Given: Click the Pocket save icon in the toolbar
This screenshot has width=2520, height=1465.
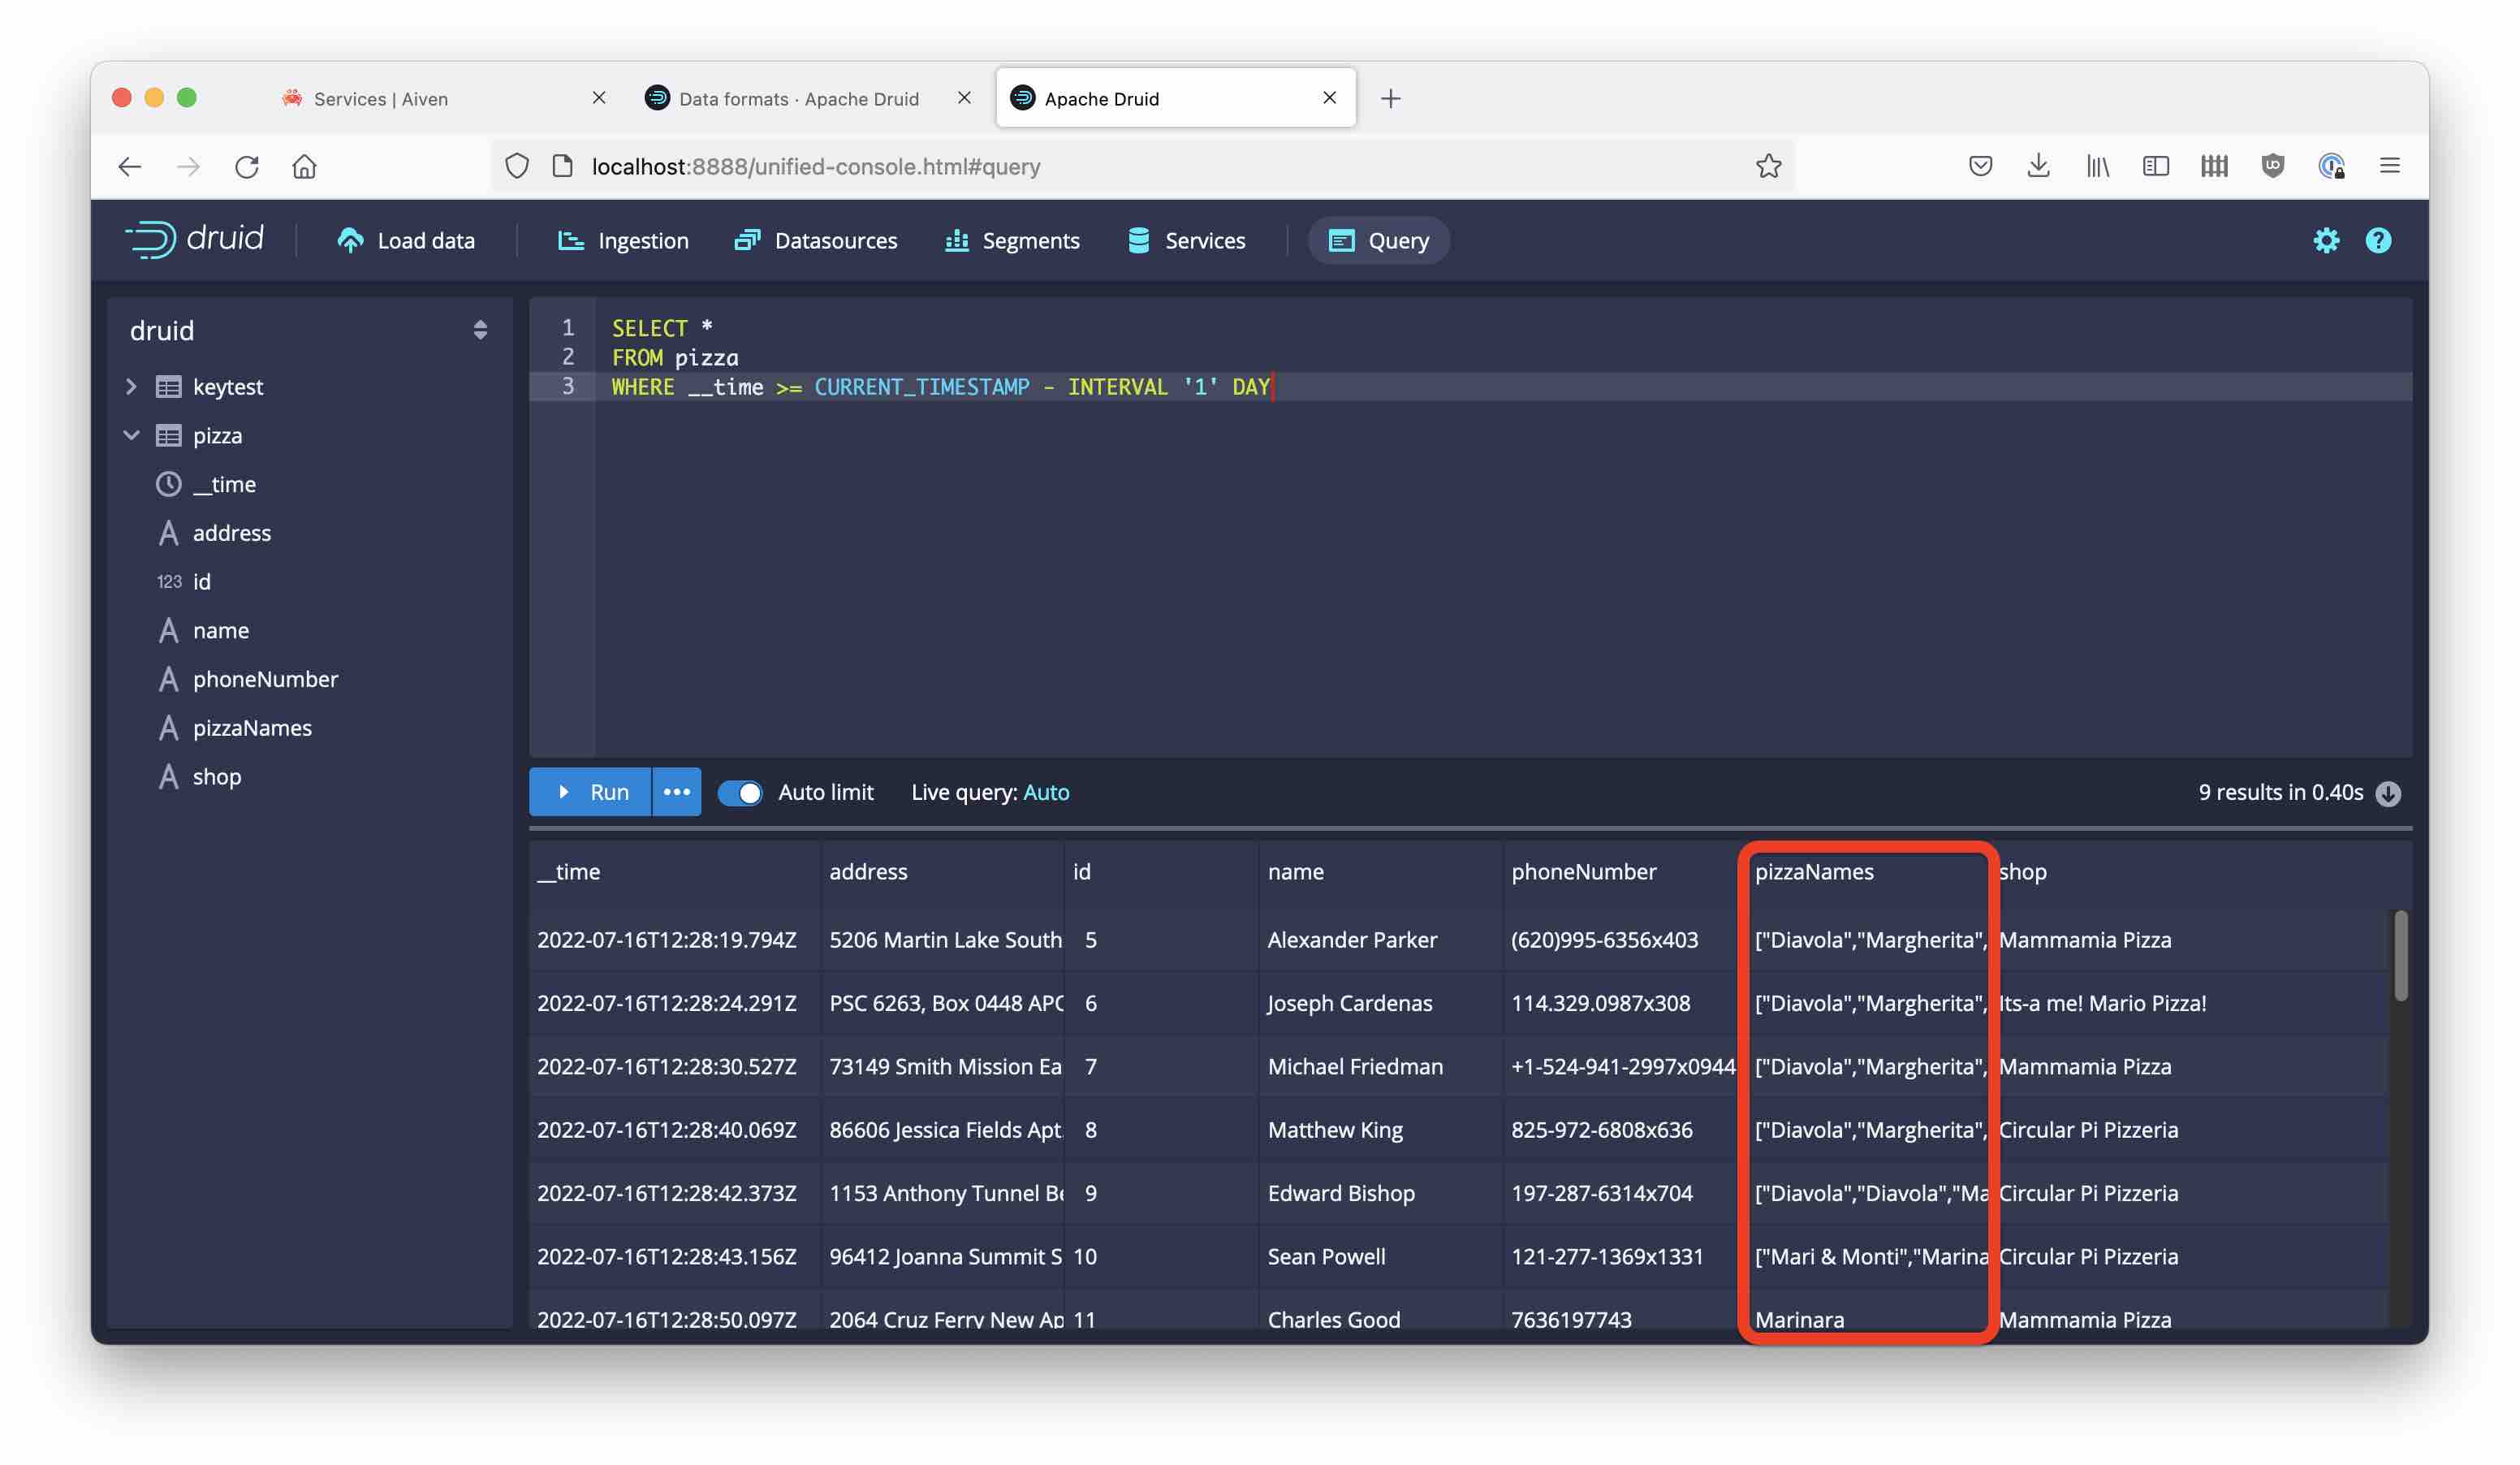Looking at the screenshot, I should [1980, 166].
